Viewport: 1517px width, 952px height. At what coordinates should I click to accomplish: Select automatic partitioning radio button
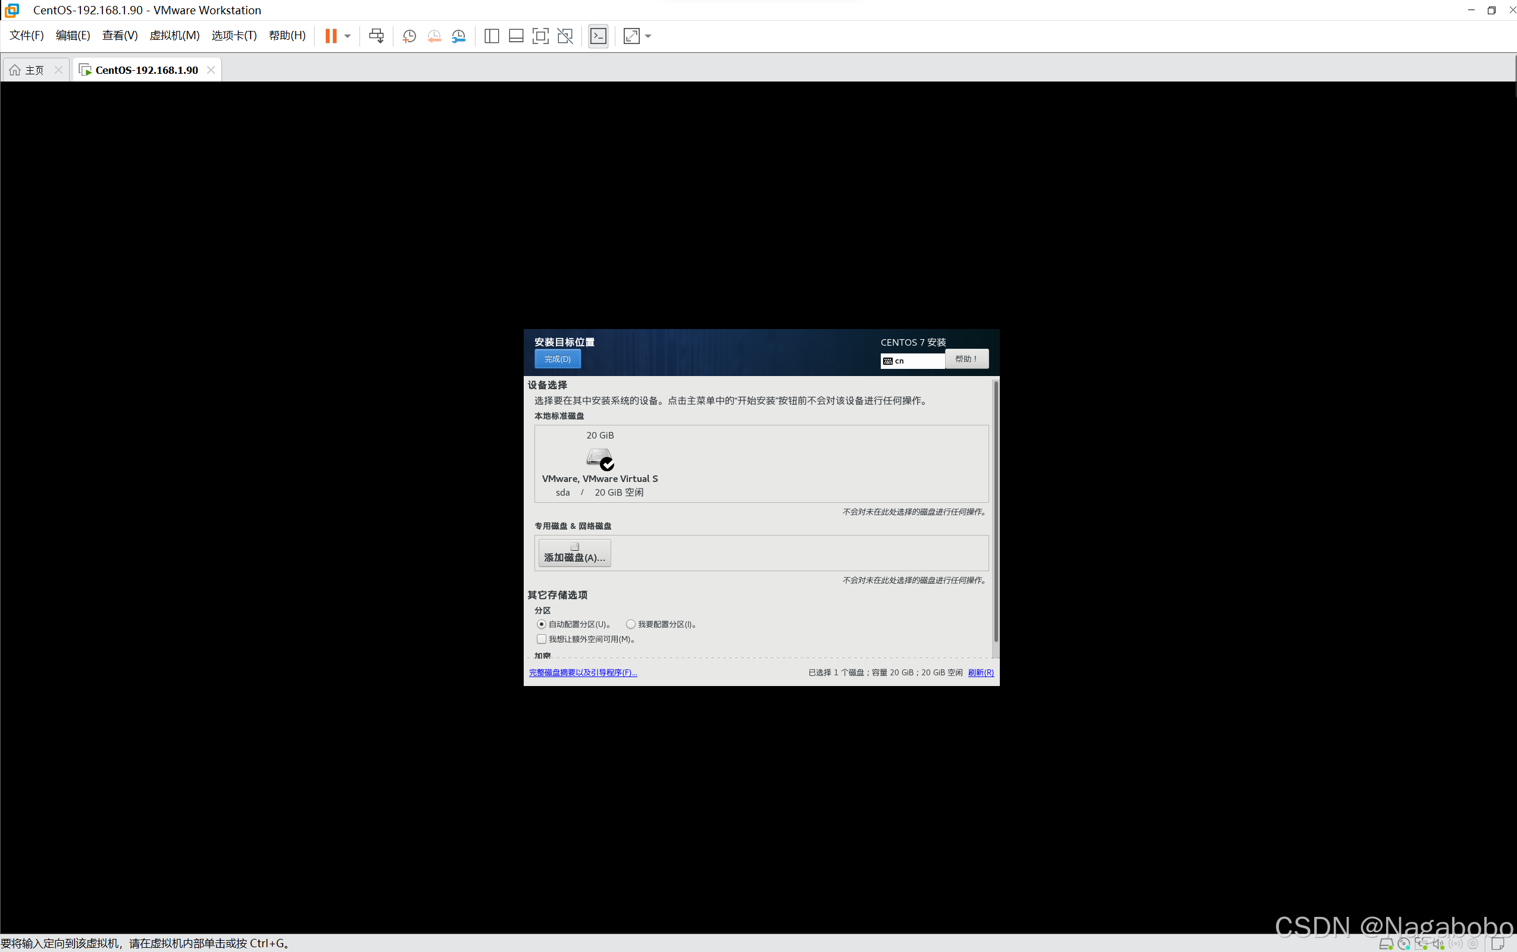point(542,624)
